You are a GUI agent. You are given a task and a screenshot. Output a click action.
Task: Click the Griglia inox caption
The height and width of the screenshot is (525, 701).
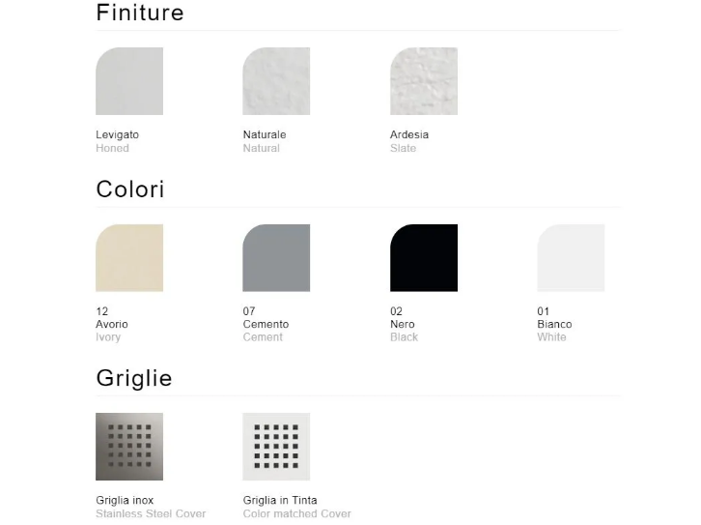click(x=125, y=501)
